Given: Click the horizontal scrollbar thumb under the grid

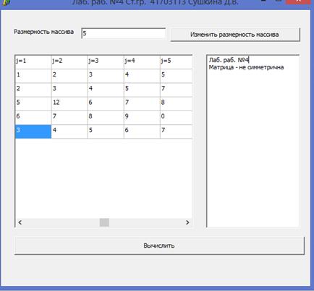Looking at the screenshot, I should pos(104,222).
